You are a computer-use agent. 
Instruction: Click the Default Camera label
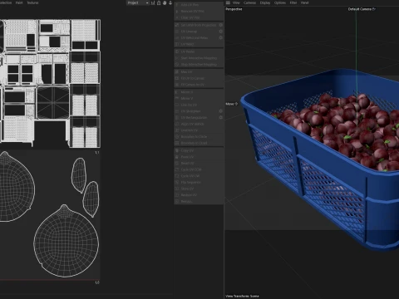(362, 9)
